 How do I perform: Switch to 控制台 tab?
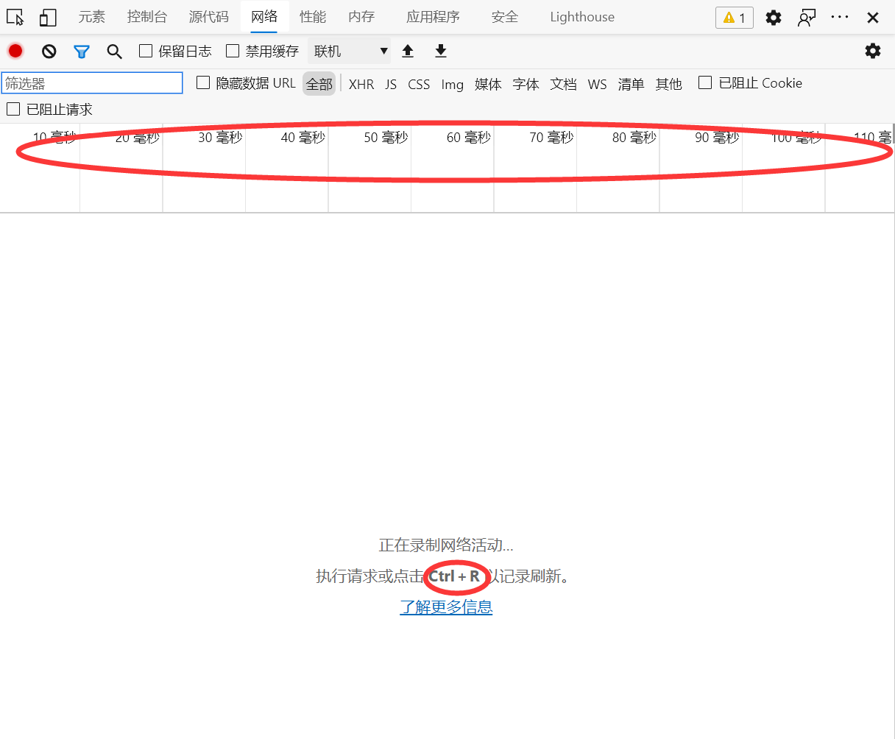(147, 17)
